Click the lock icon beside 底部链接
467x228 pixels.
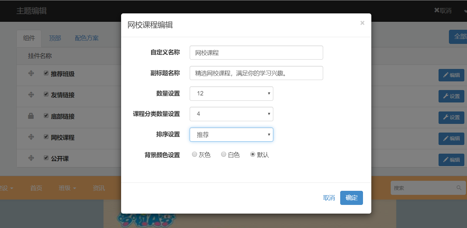[x=31, y=116]
